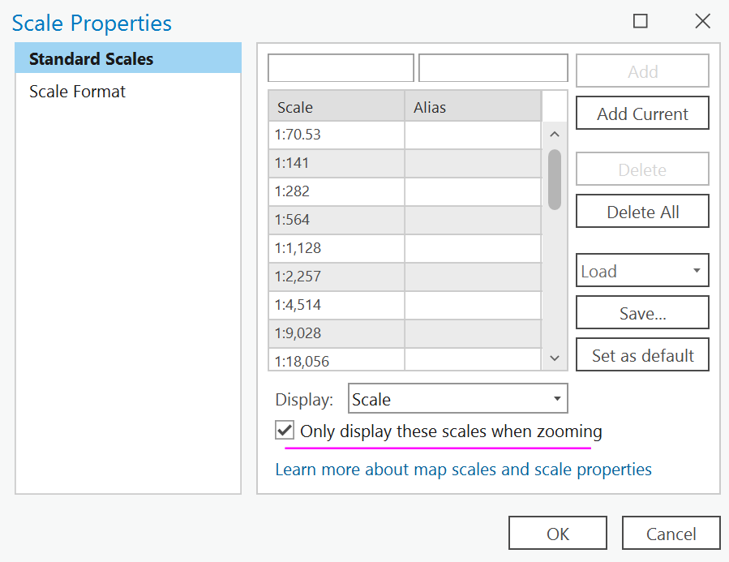
Task: Click the scale list scroll up arrow
Action: (555, 135)
